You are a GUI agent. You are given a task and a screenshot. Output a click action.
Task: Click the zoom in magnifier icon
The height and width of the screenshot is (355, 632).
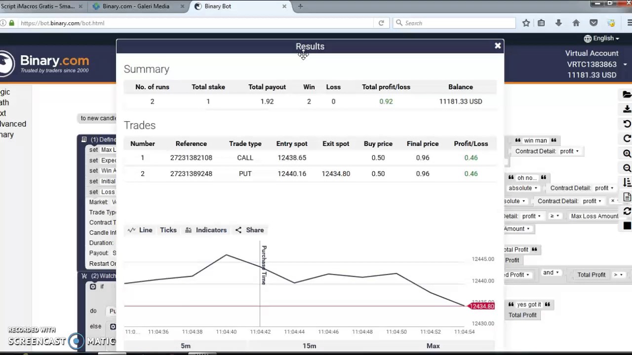[627, 153]
